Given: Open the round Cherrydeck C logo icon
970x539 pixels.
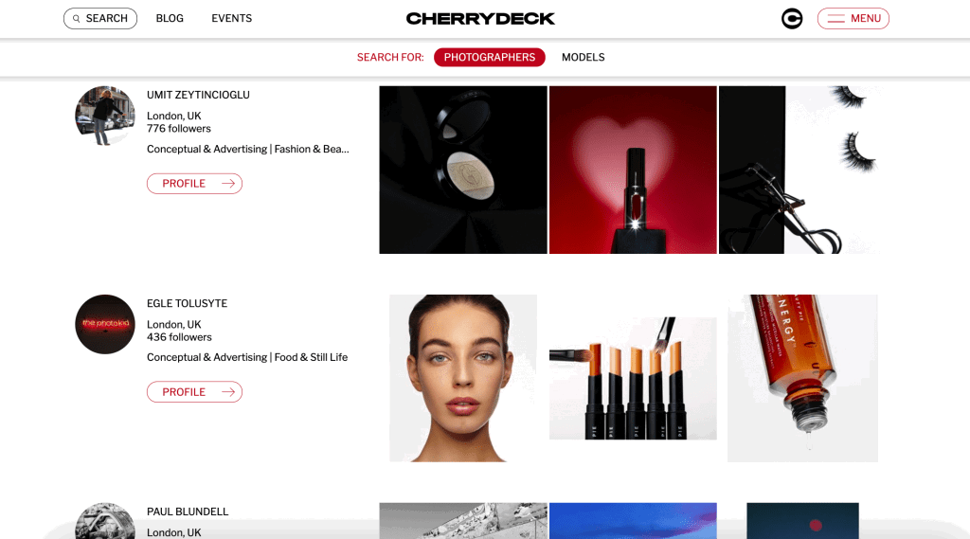Looking at the screenshot, I should (792, 19).
